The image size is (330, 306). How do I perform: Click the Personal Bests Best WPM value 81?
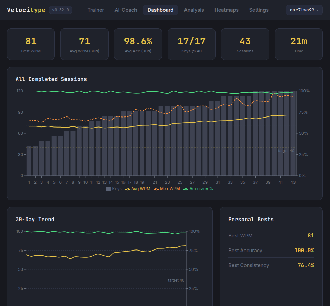[311, 235]
